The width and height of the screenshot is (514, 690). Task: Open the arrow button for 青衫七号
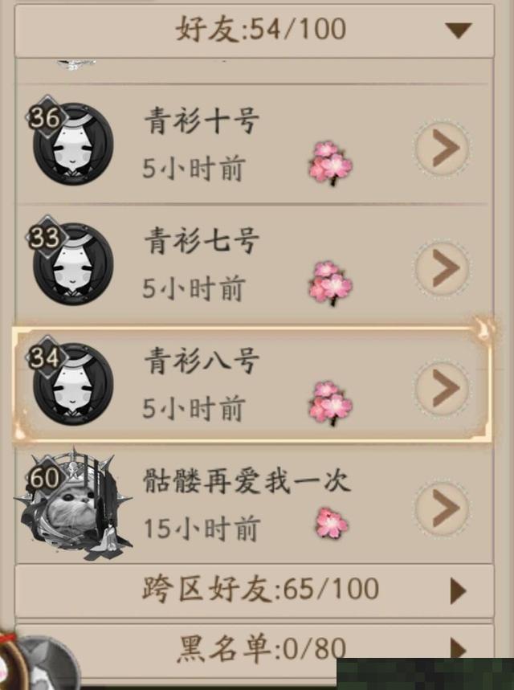coord(443,268)
